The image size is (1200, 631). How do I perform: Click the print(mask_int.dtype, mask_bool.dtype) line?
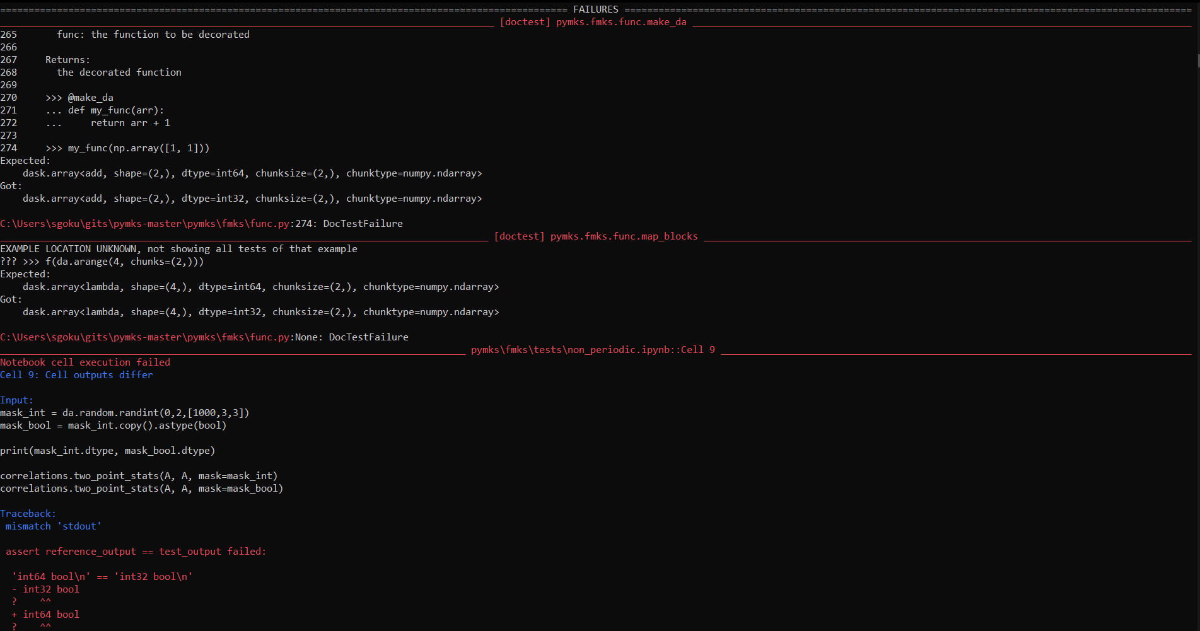pos(108,451)
